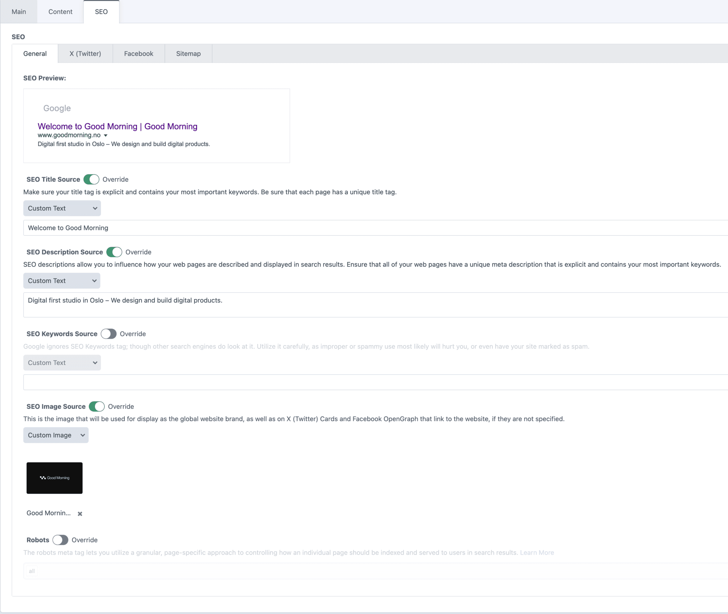The height and width of the screenshot is (614, 728).
Task: Click the preview title 'Welcome to Good Morning' link
Action: (117, 126)
